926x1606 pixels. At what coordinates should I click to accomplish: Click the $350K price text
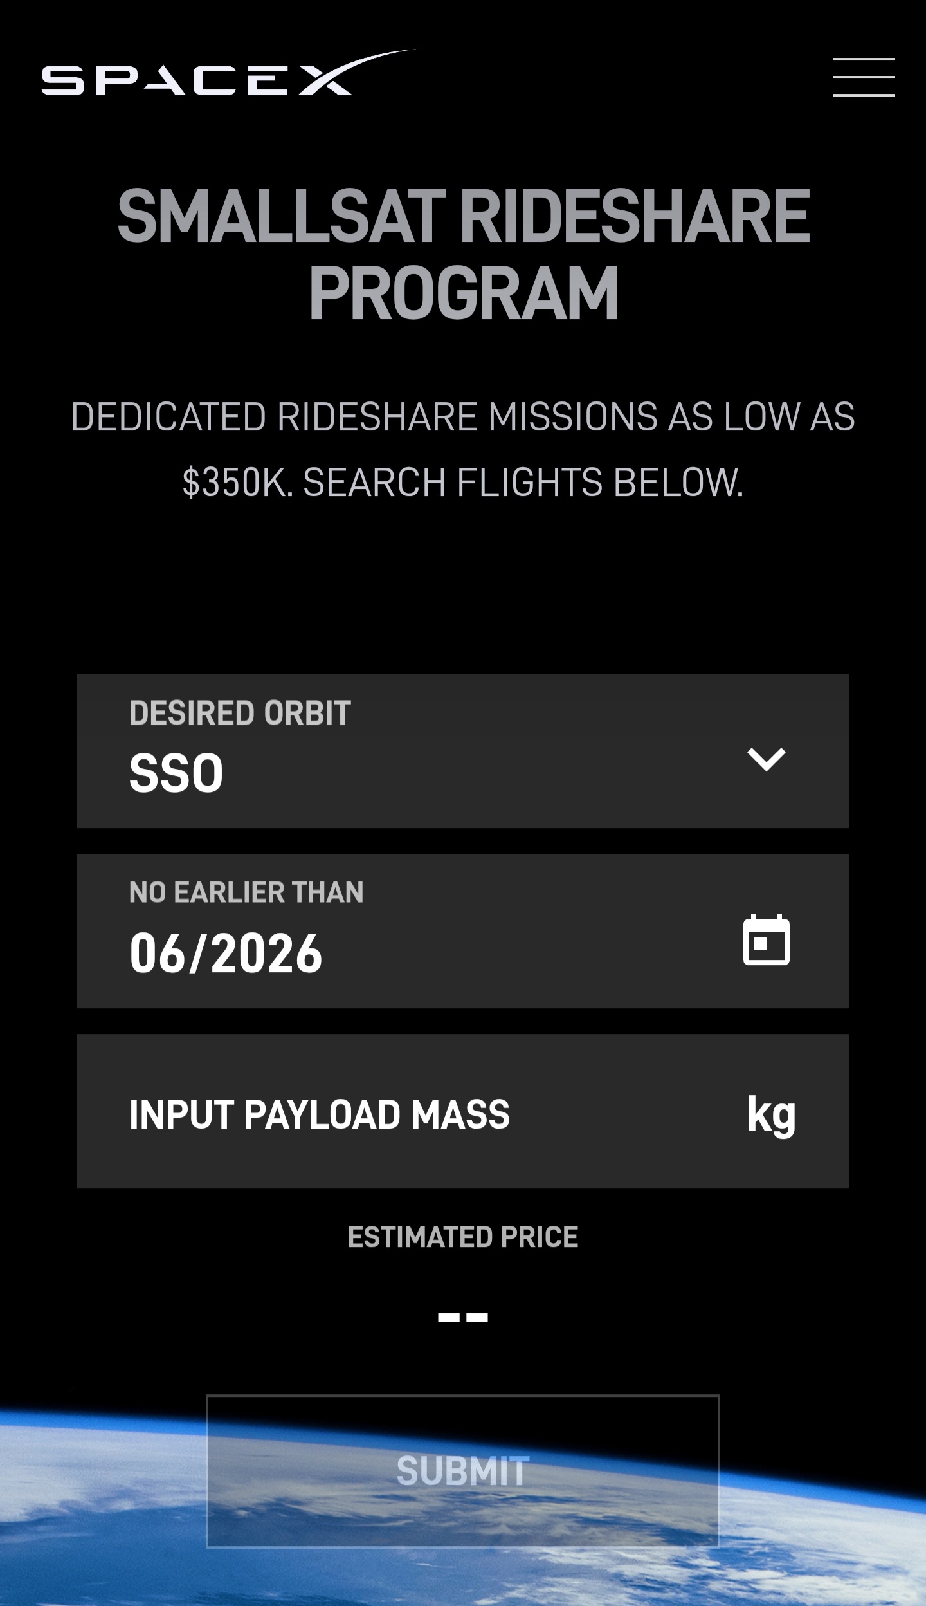(237, 483)
